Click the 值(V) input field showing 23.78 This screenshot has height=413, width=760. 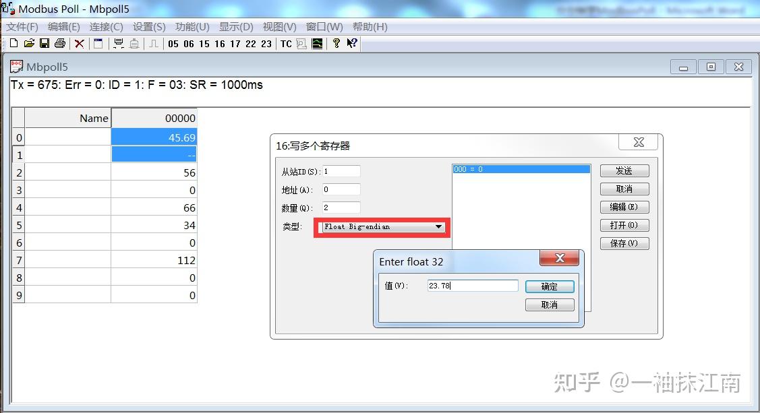coord(472,285)
